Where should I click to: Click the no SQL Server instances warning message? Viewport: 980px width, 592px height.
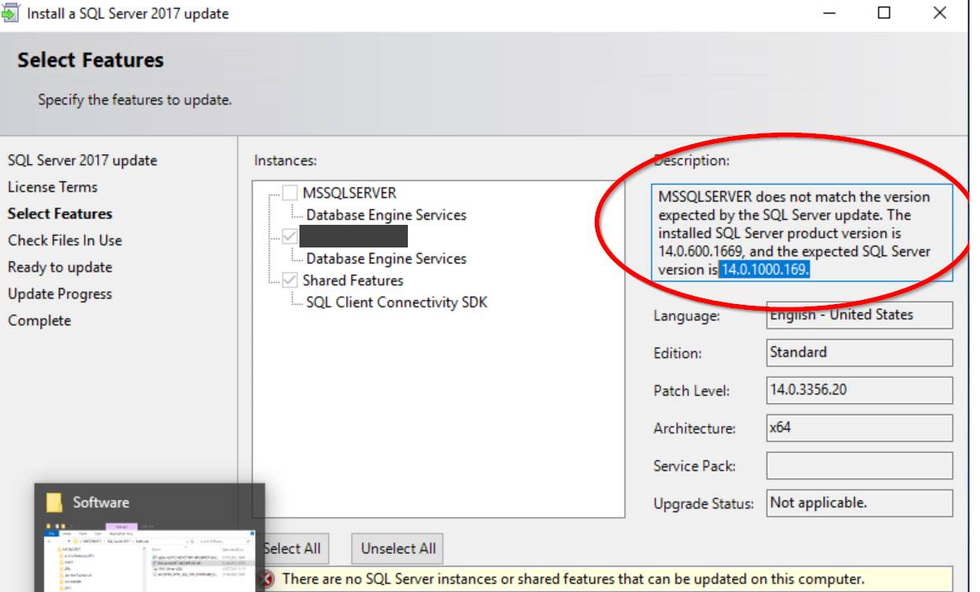(573, 579)
